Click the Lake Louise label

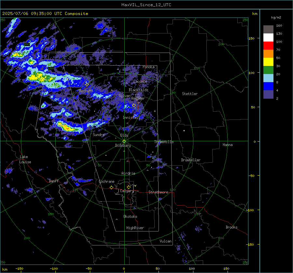click(x=25, y=159)
